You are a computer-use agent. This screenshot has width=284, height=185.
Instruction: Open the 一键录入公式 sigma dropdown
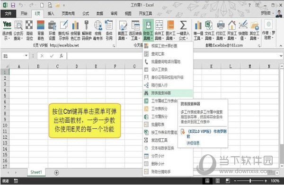point(183,30)
